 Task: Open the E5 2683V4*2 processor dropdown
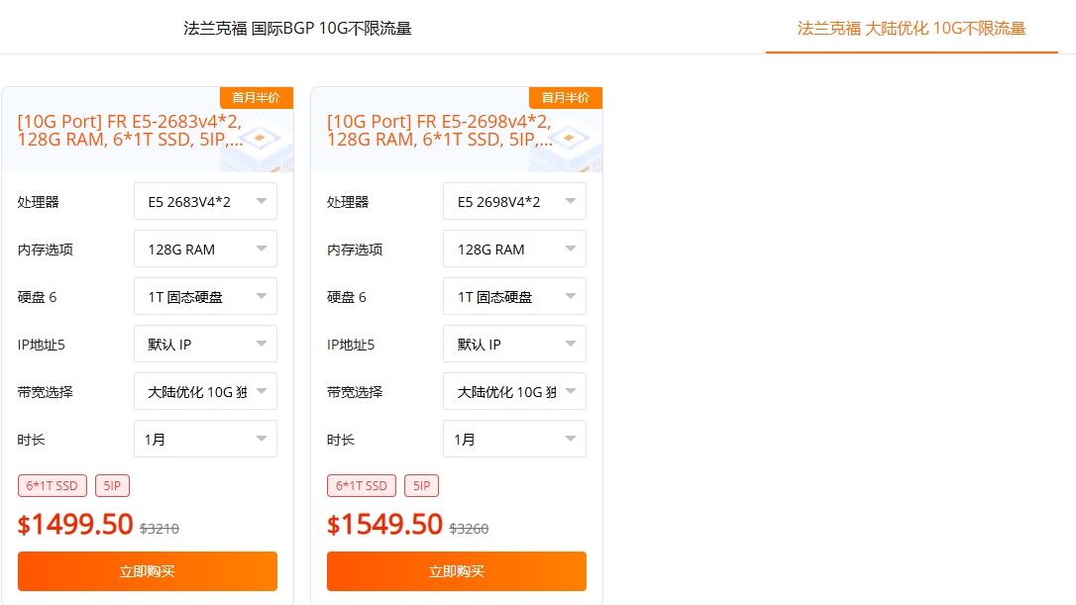205,202
